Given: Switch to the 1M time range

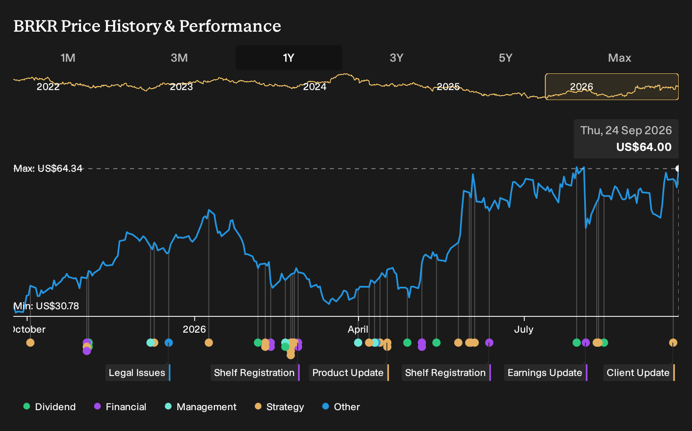Looking at the screenshot, I should pos(68,58).
